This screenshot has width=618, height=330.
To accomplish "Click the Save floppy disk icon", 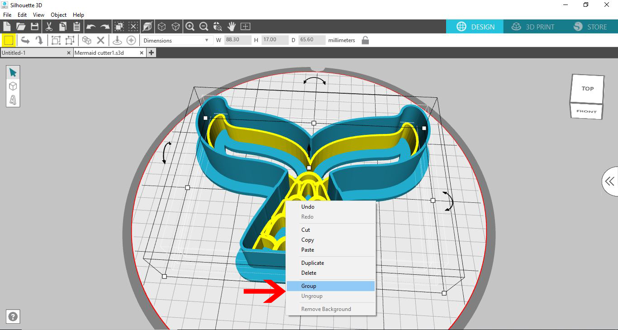I will (34, 26).
